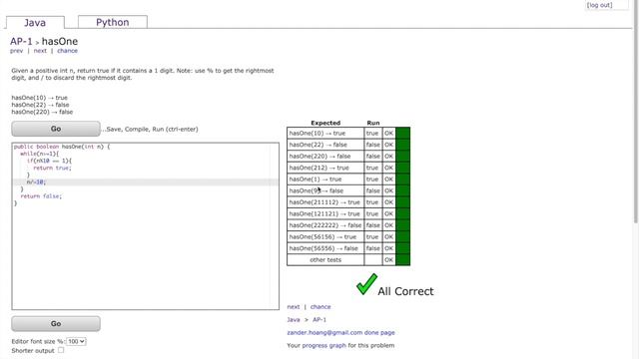Click the public boolean hasOne line in editor
Viewport: 639px width, 359px height.
click(x=62, y=147)
